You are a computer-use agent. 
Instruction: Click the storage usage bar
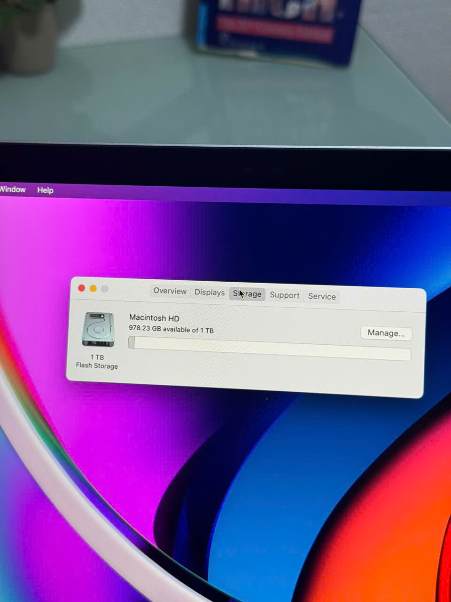[x=270, y=349]
